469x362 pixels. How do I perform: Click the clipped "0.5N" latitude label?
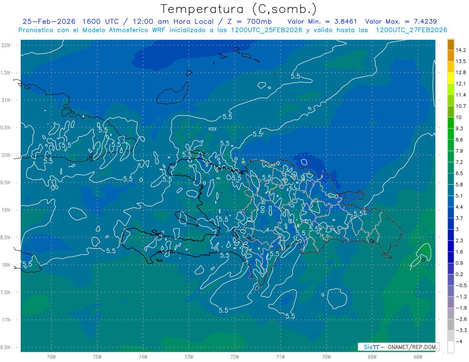(x=5, y=128)
